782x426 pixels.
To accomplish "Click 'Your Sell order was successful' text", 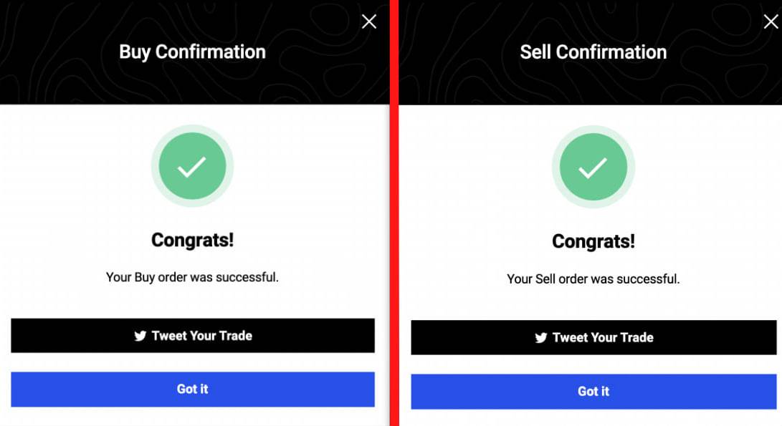I will pos(593,279).
